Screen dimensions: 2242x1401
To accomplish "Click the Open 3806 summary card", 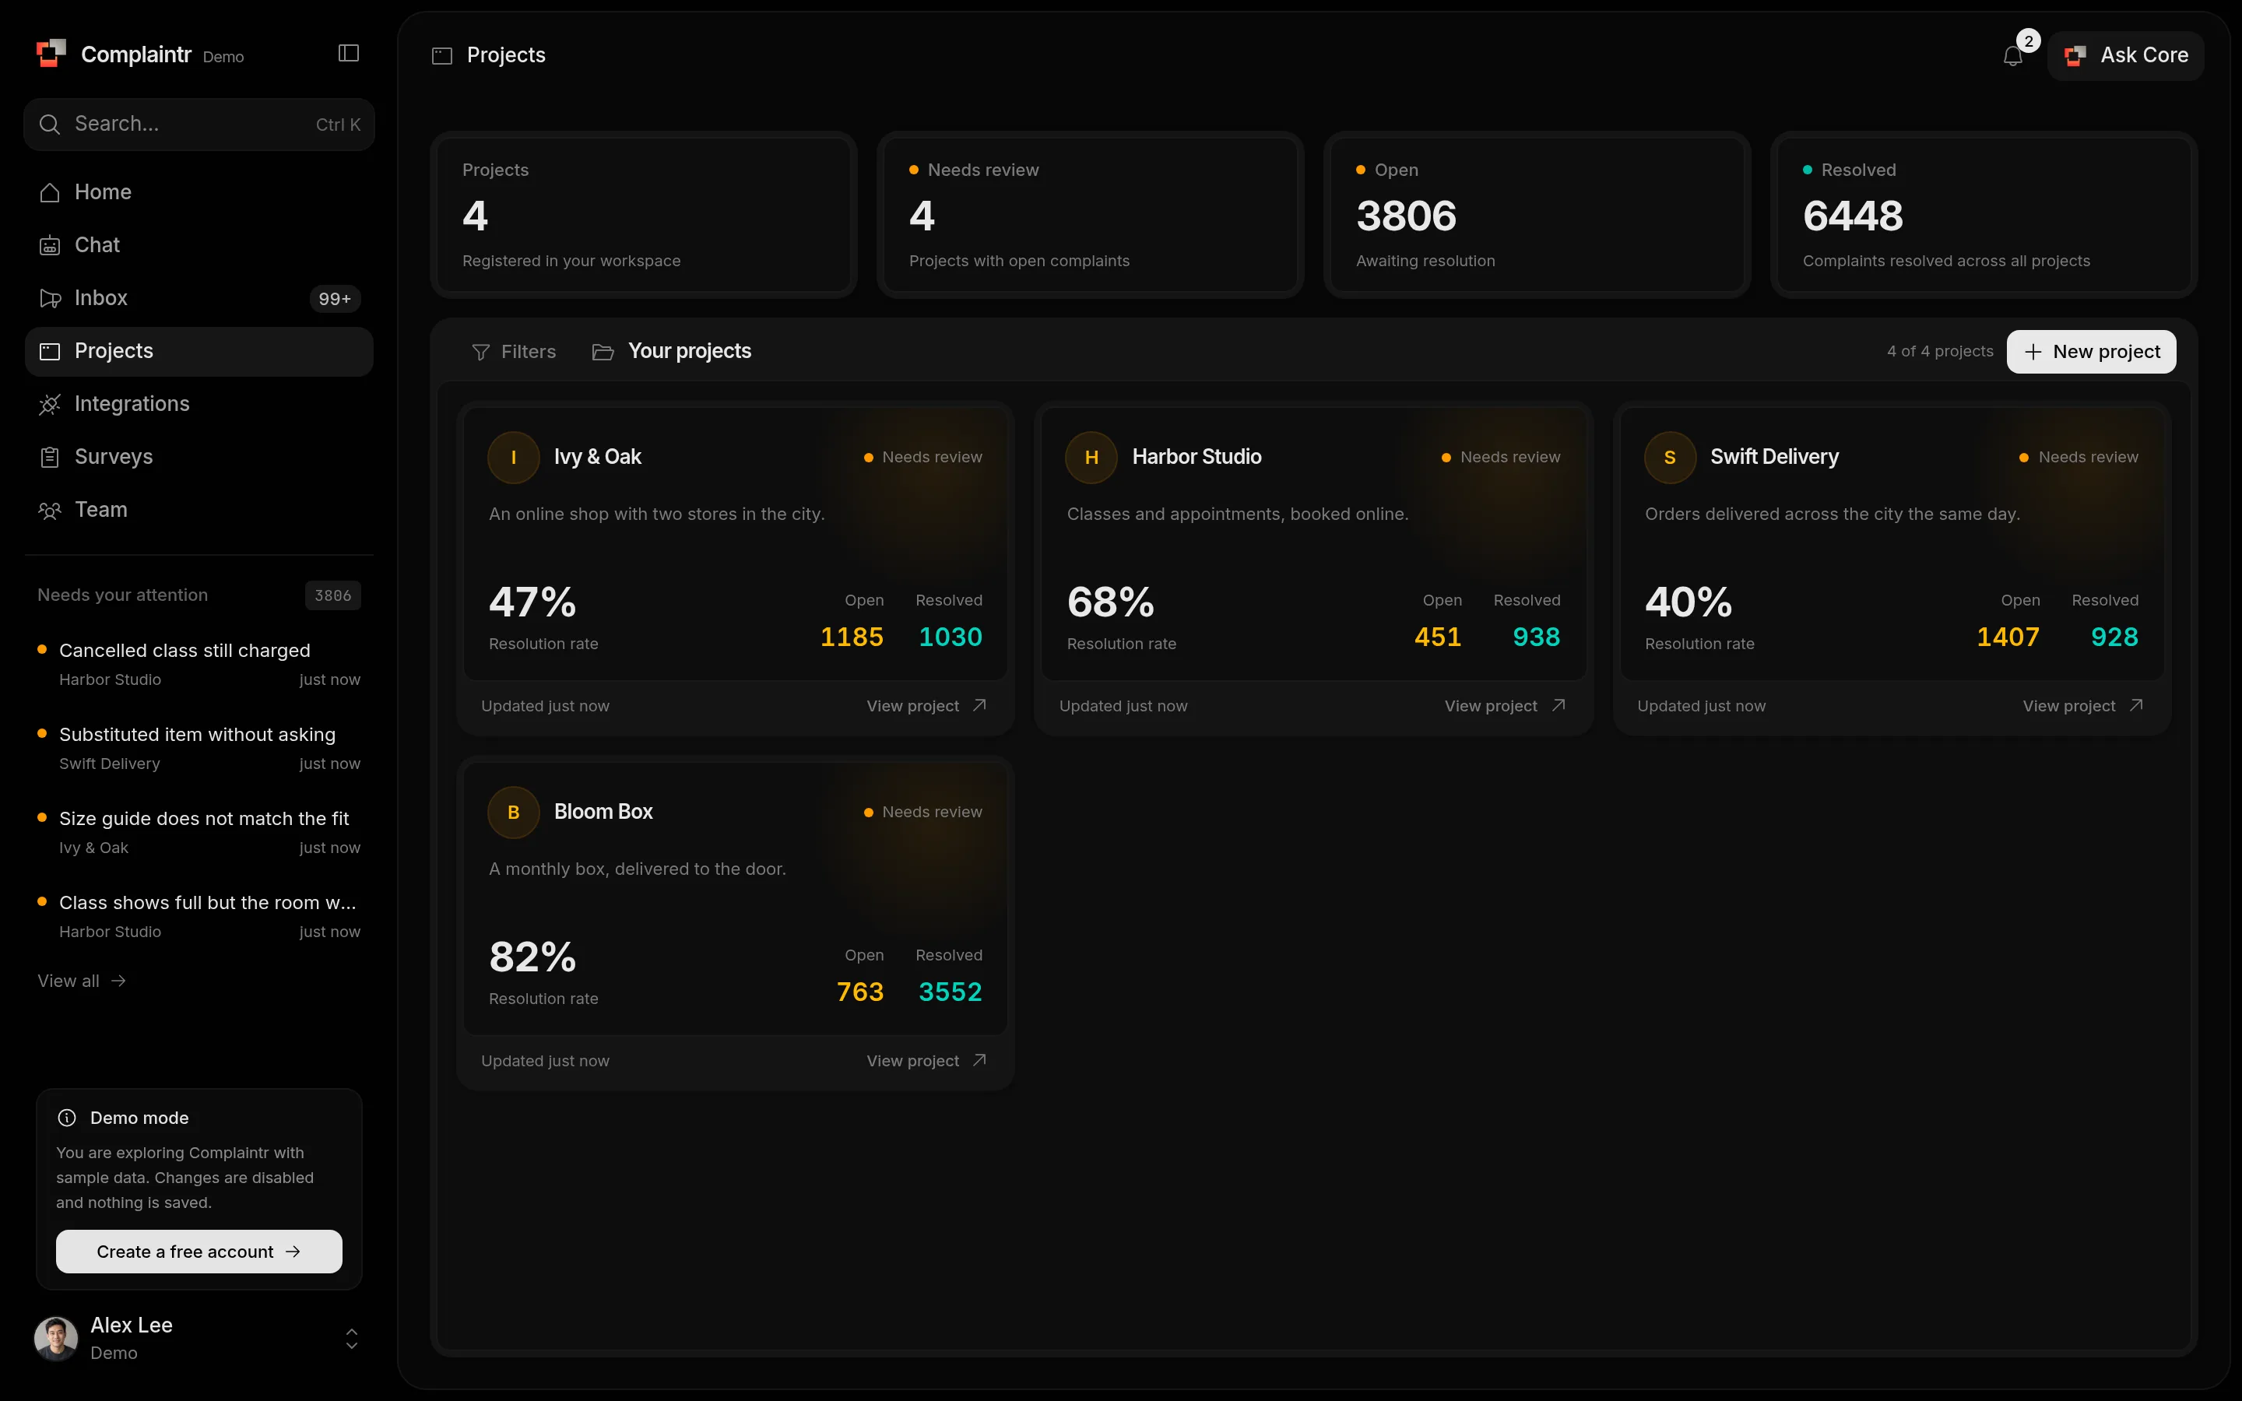I will click(x=1537, y=215).
